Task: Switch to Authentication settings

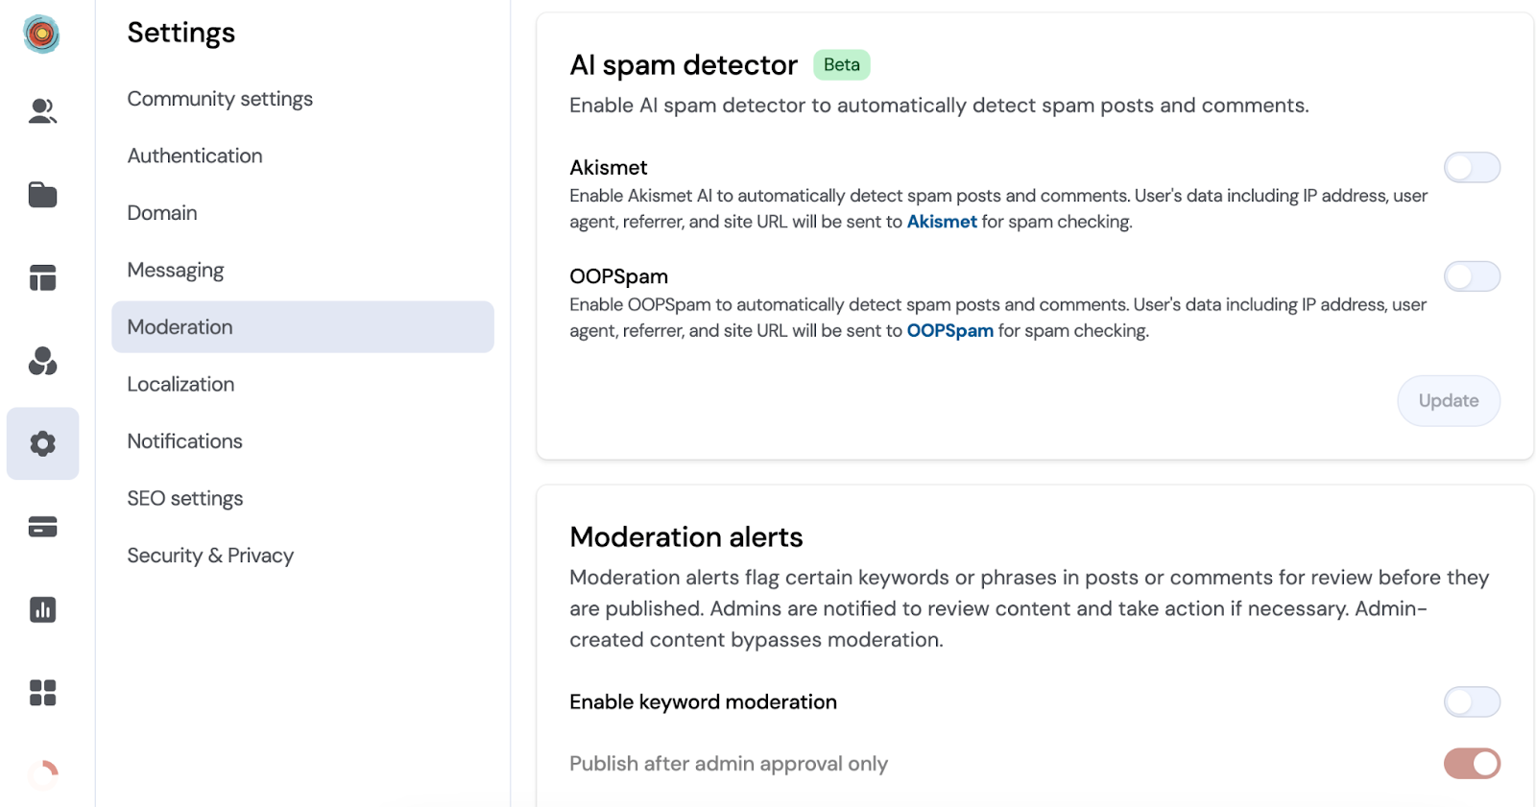Action: pyautogui.click(x=194, y=155)
